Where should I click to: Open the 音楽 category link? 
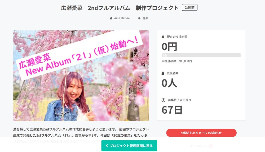click(145, 18)
